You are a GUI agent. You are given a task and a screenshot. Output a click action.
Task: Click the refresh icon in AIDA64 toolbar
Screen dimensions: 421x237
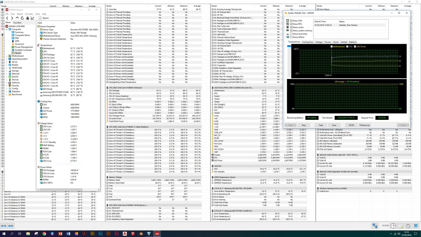pos(22,18)
